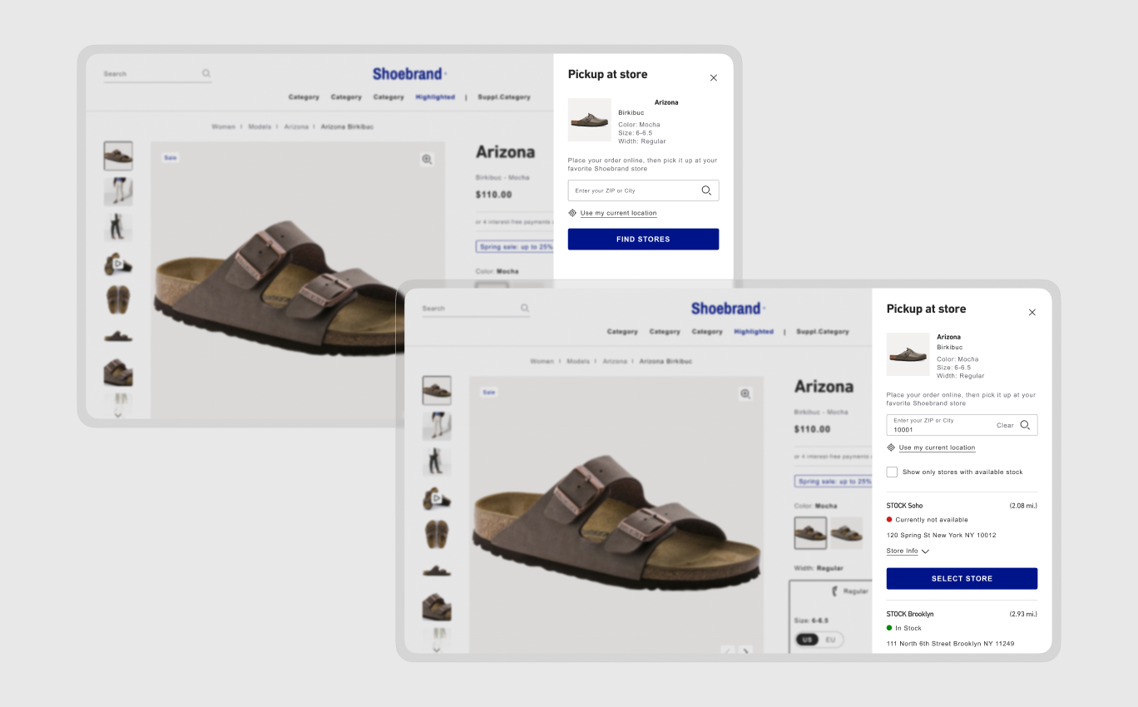Show more thumbnails via back window's down chevron

tap(118, 414)
